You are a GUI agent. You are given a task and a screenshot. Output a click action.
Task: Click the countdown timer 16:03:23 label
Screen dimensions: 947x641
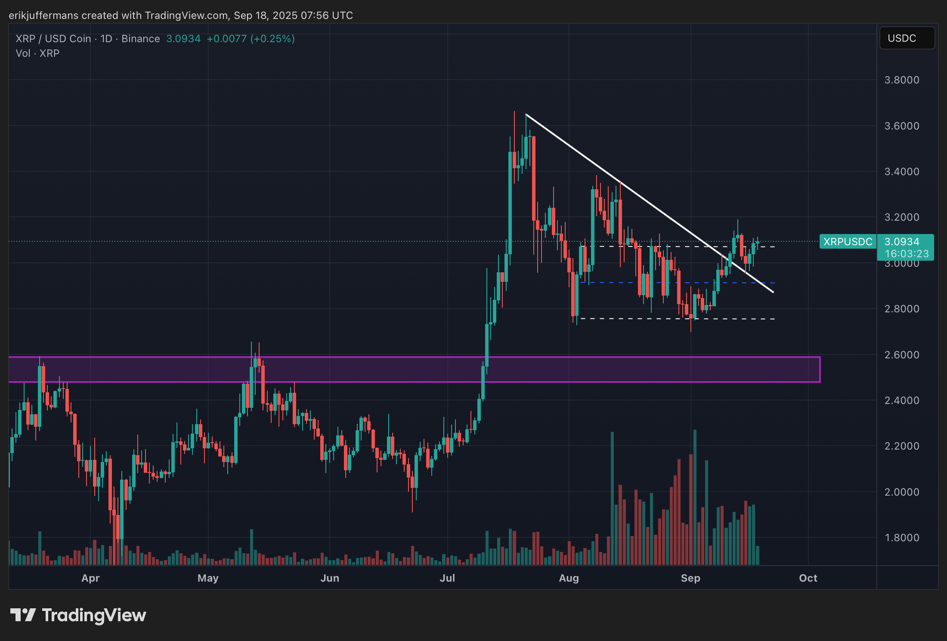(x=907, y=254)
